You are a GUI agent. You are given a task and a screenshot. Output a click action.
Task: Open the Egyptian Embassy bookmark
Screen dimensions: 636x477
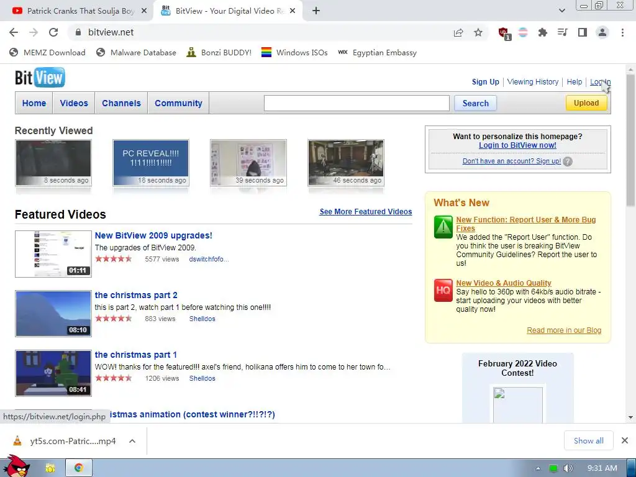[x=377, y=53]
